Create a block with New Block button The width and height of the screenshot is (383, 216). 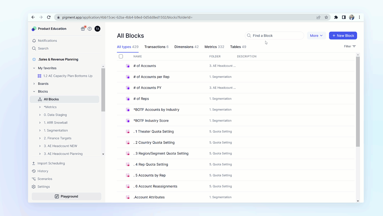343,36
